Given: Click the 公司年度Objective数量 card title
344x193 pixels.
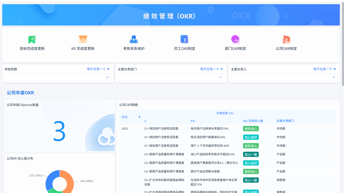Looking at the screenshot, I should point(23,105).
